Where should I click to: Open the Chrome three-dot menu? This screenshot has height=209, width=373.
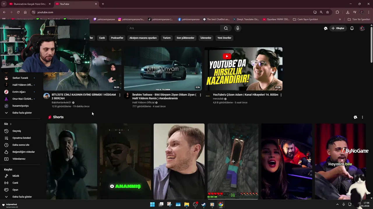tap(369, 12)
